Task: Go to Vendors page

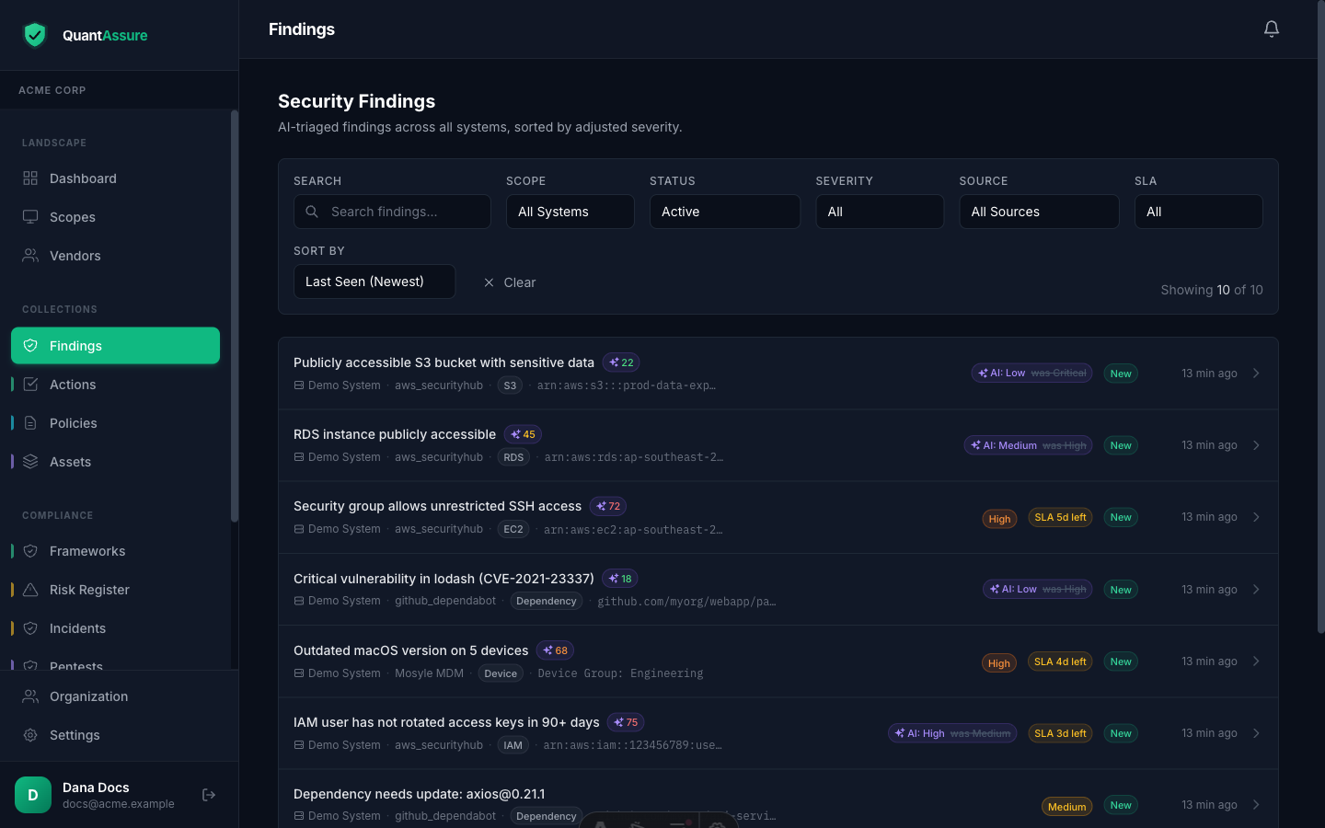Action: pos(115,256)
